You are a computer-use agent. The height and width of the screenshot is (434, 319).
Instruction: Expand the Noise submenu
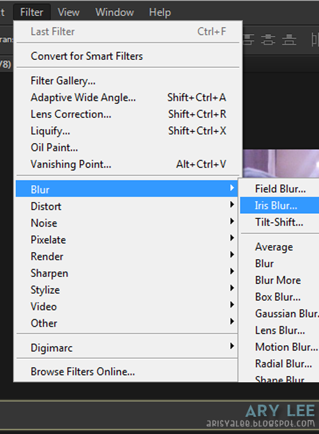coord(127,223)
